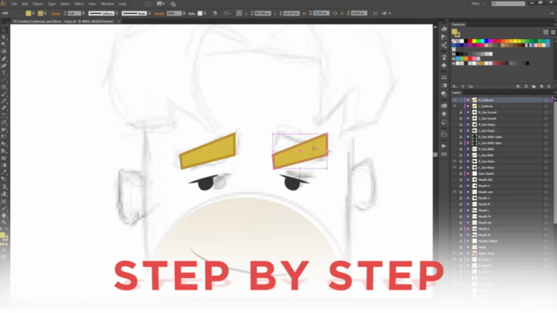Switch Swatches panel to list view

click(x=546, y=32)
